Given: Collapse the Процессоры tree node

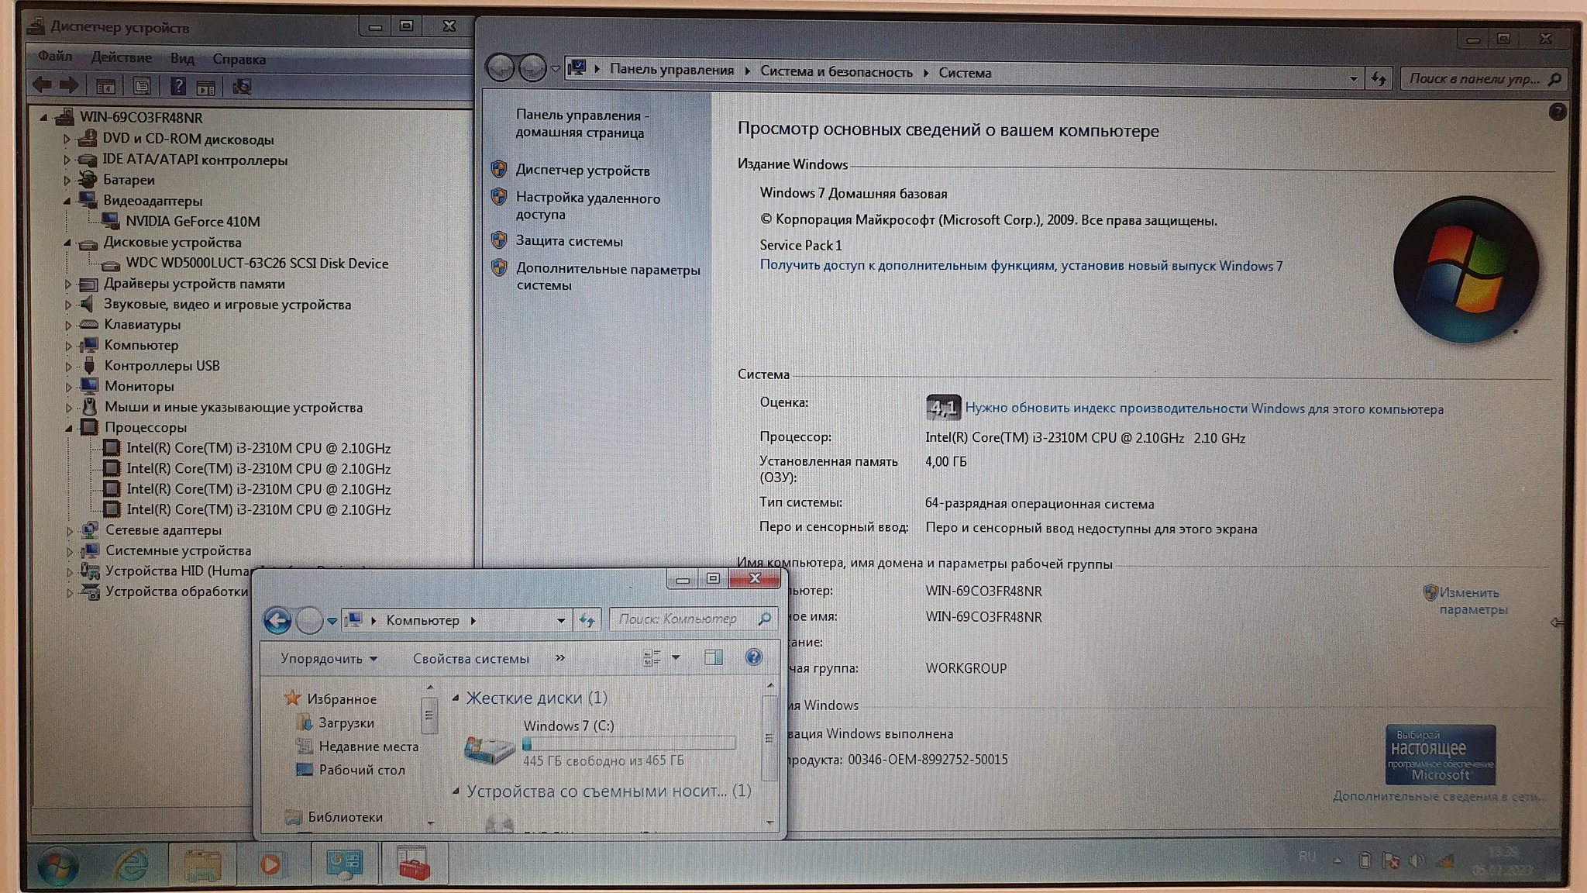Looking at the screenshot, I should click(x=69, y=428).
